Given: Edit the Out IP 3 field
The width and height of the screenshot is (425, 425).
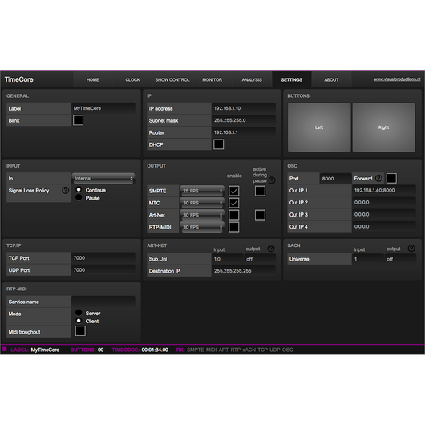Looking at the screenshot, I should [384, 214].
